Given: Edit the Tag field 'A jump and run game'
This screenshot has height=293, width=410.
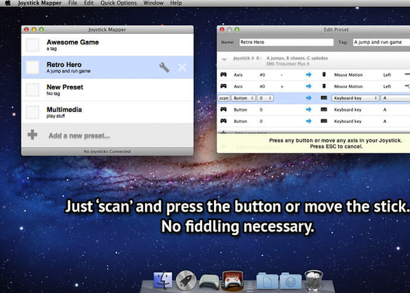Looking at the screenshot, I should coord(381,42).
